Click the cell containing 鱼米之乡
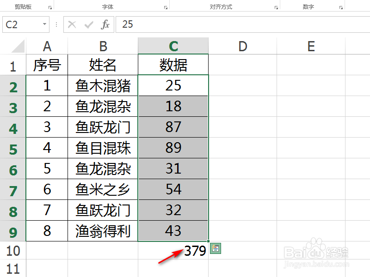The height and width of the screenshot is (277, 370). coord(103,189)
